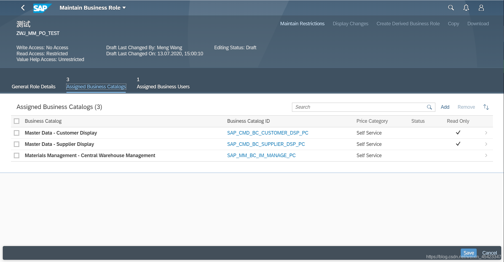Click 'Assigned Business Catalogs (3)' heading
504x262 pixels.
tap(59, 107)
